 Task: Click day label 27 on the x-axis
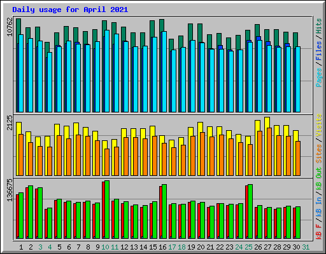click(267, 247)
